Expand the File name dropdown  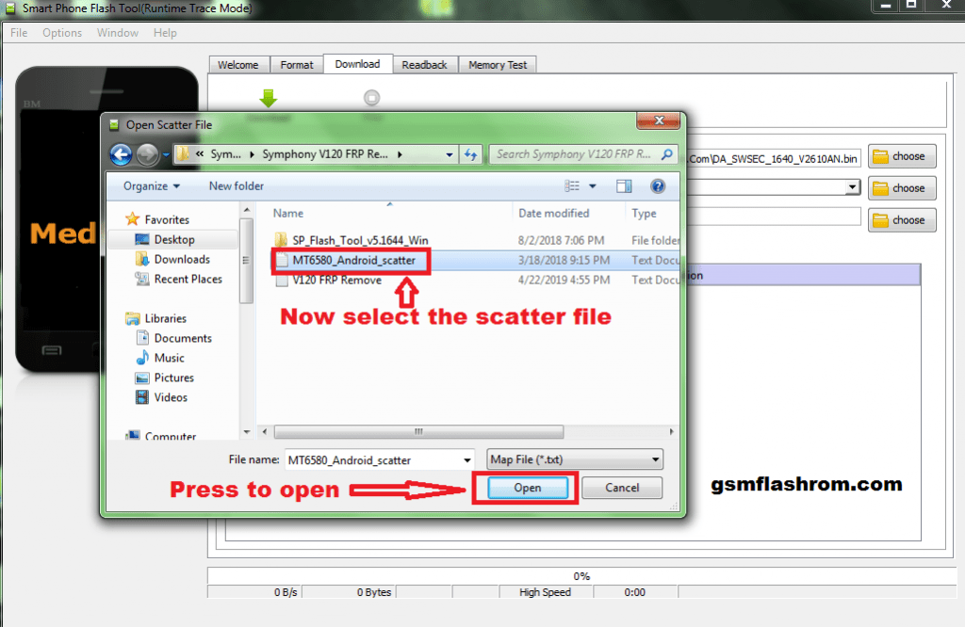click(467, 459)
